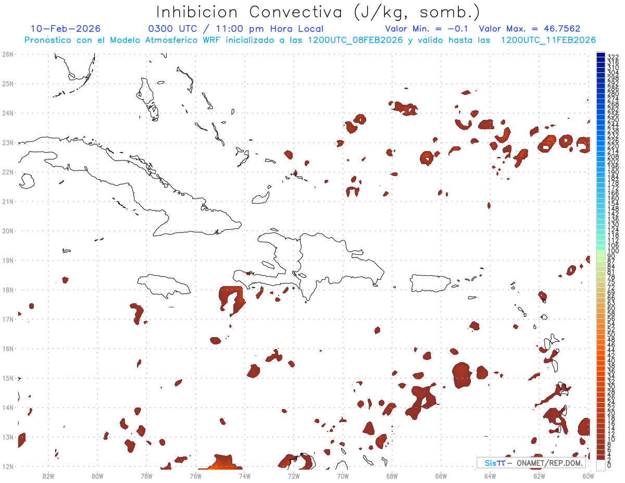Click the '20N' latitude label
The height and width of the screenshot is (483, 625).
(x=7, y=231)
